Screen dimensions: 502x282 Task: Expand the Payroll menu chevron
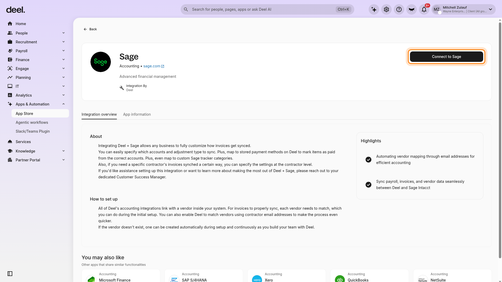pos(64,51)
